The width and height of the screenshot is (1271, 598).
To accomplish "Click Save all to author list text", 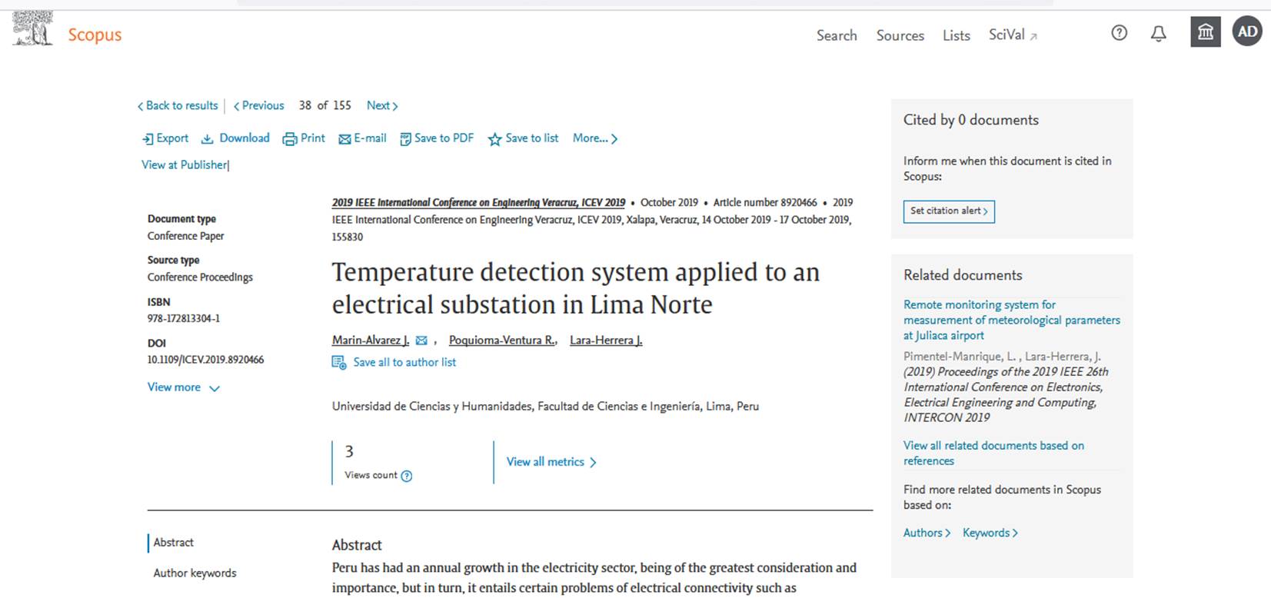I will pyautogui.click(x=404, y=362).
